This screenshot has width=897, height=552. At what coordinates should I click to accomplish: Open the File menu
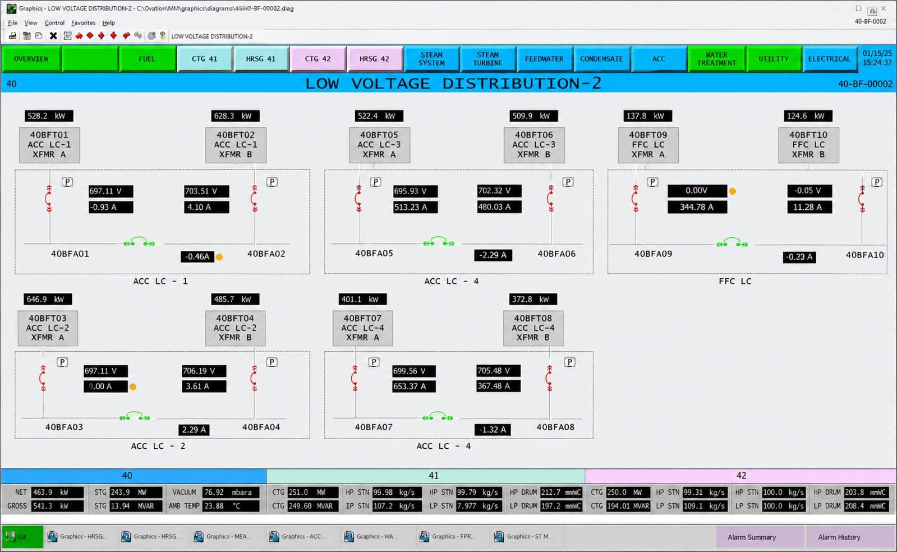(x=12, y=23)
